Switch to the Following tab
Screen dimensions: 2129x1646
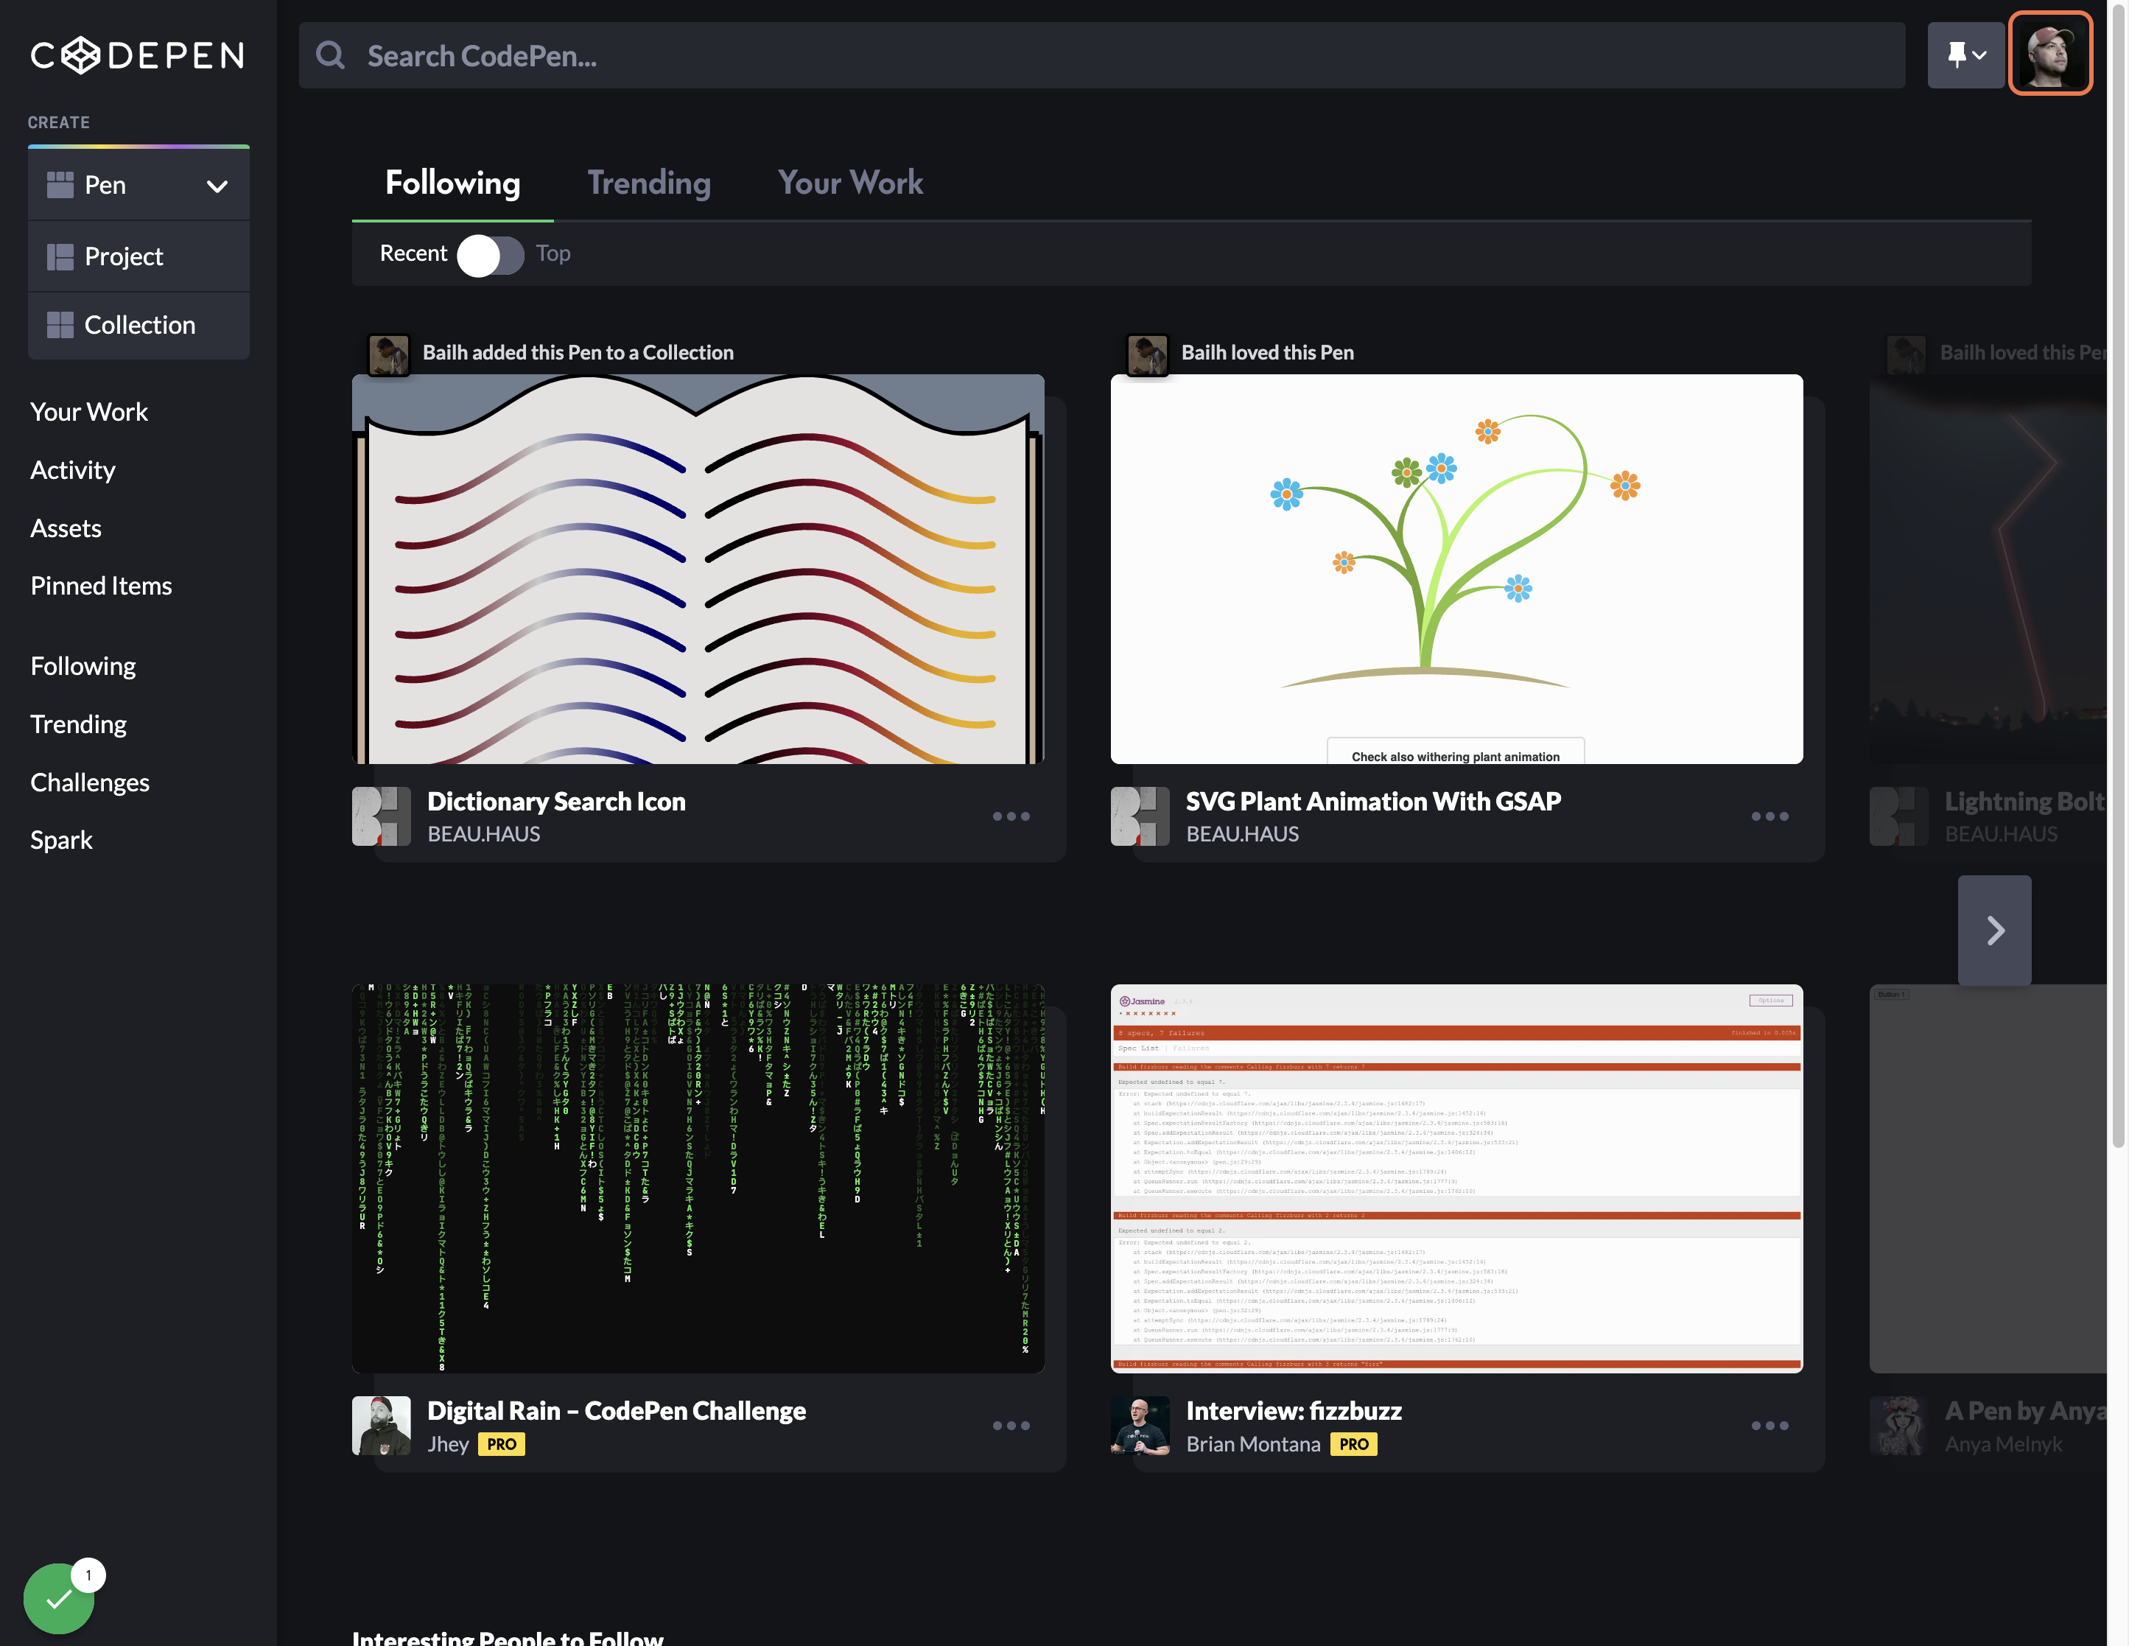(x=452, y=182)
